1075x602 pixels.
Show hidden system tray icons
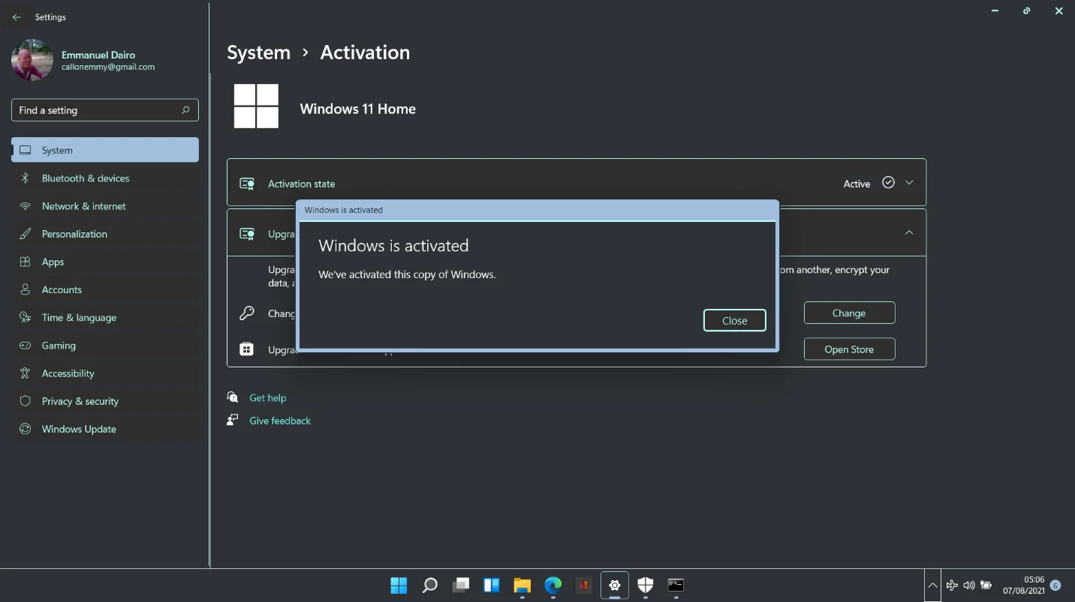(932, 586)
